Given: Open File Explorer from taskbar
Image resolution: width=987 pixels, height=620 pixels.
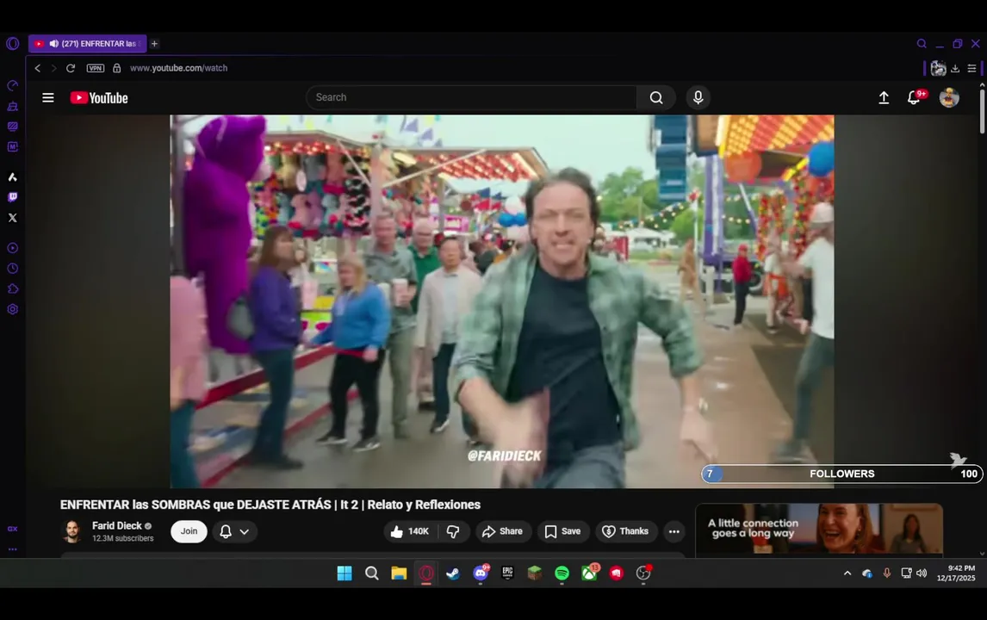Looking at the screenshot, I should 399,573.
